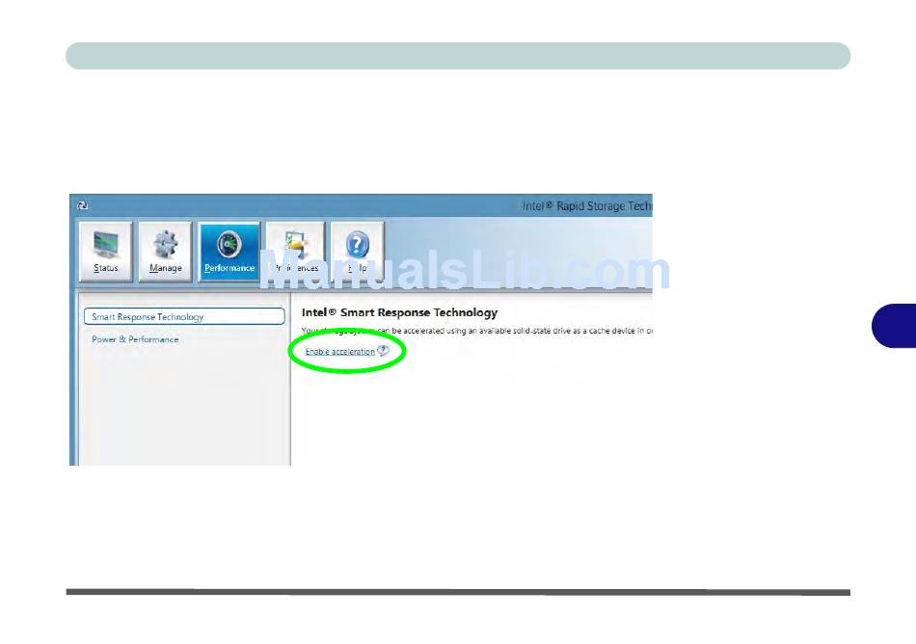Image resolution: width=916 pixels, height=644 pixels.
Task: Select the Performance toolbar button
Action: 229,252
